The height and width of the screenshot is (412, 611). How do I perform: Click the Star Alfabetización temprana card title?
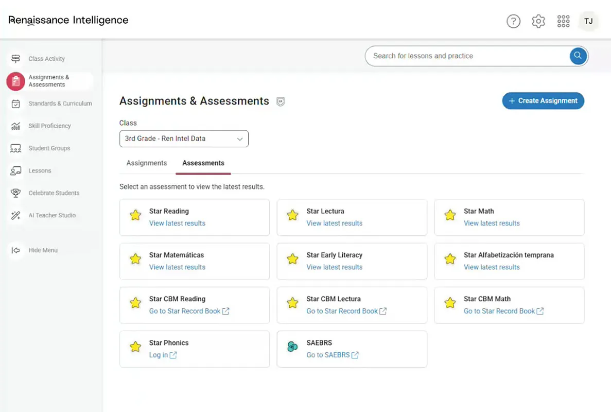pos(509,255)
